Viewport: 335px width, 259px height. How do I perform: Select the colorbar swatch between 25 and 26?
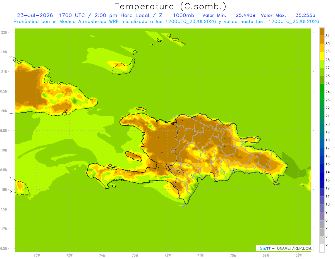coord(322,80)
